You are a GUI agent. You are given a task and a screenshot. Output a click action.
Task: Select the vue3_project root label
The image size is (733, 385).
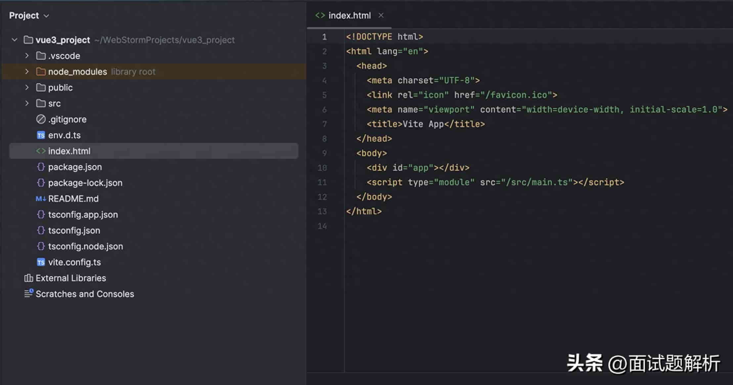[63, 40]
